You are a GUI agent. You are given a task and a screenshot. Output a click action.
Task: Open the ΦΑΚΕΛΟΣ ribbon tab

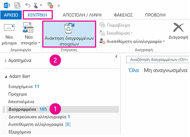click(x=123, y=15)
